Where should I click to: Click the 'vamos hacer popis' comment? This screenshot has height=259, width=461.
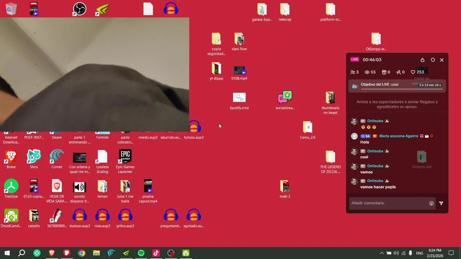[x=378, y=187]
